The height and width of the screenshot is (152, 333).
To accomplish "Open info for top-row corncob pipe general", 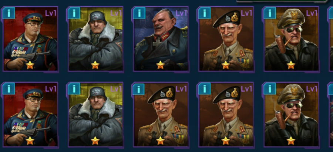I will [269, 13].
